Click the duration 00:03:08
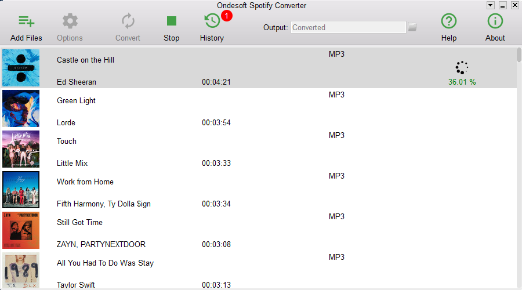The height and width of the screenshot is (290, 522). [x=216, y=244]
